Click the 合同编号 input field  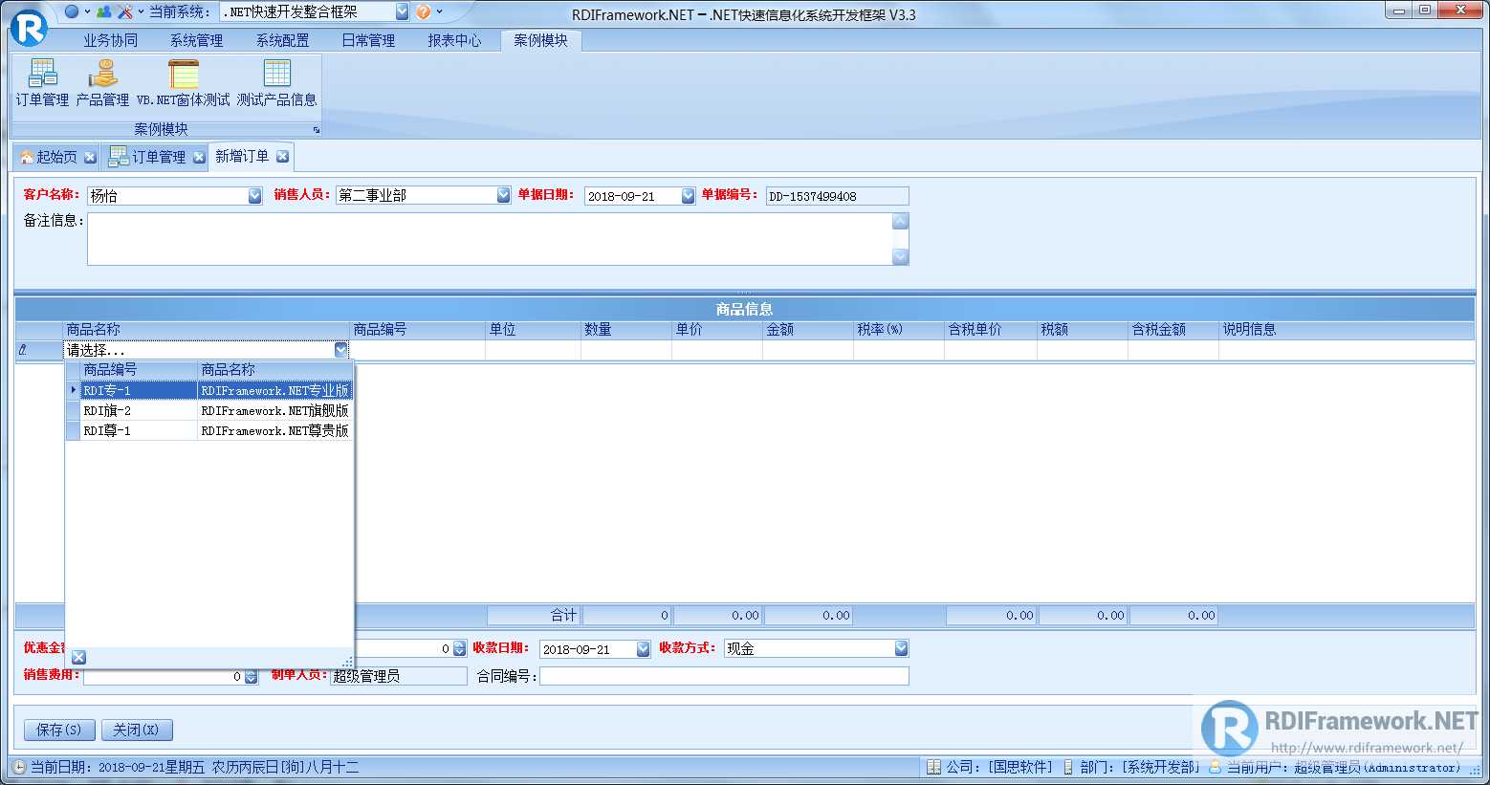[x=724, y=676]
